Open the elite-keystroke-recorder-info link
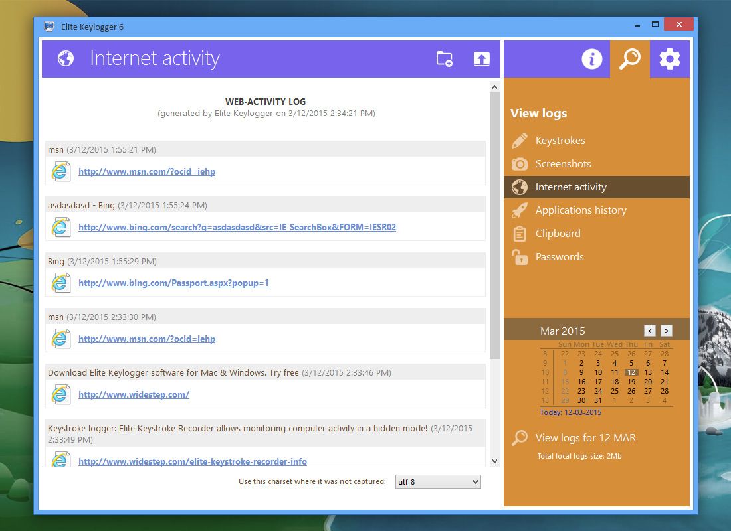Image resolution: width=731 pixels, height=531 pixels. 193,461
